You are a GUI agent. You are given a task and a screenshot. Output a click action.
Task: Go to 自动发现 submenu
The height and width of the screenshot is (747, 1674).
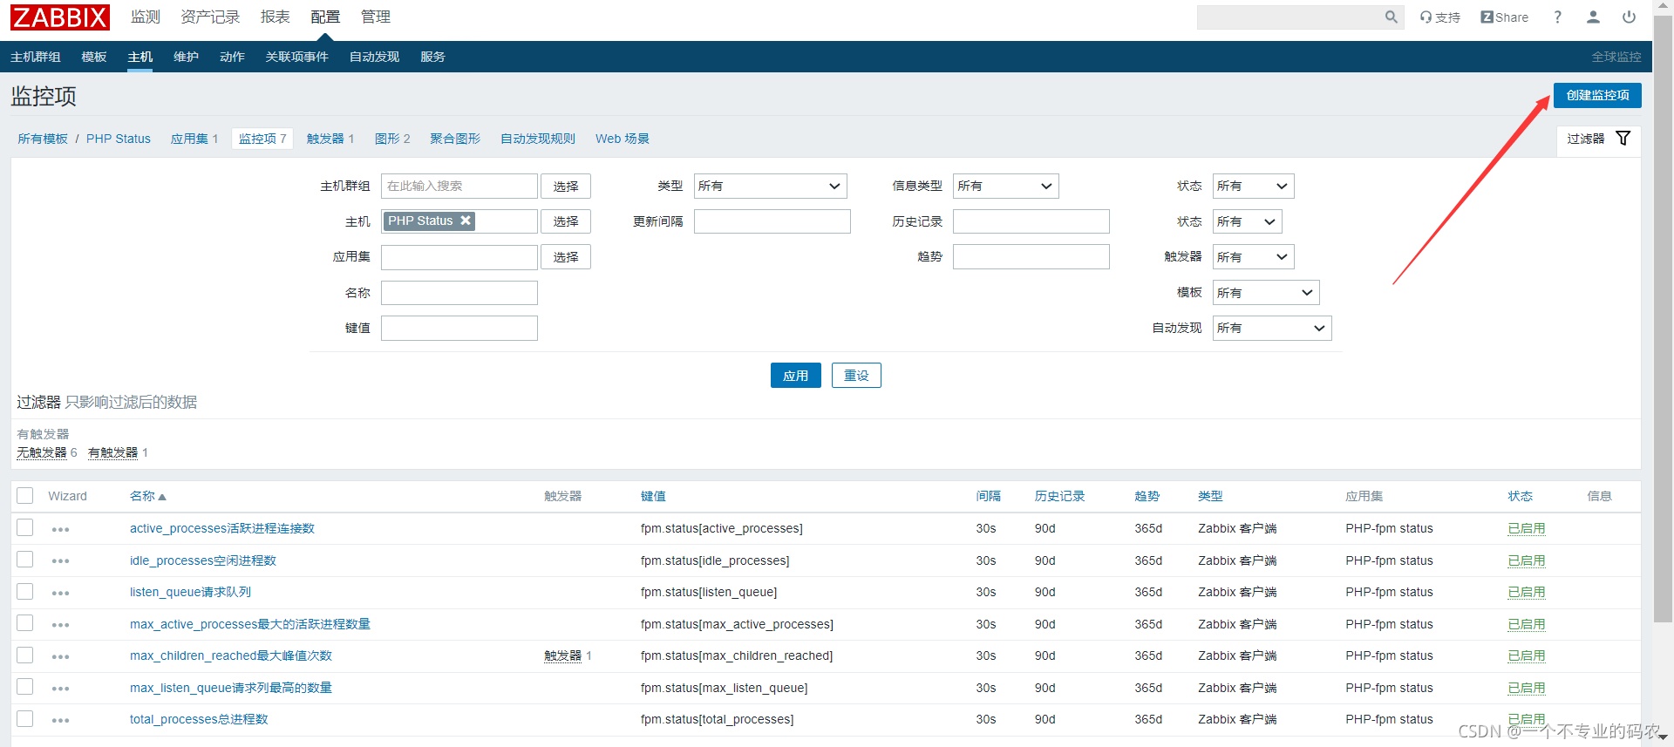point(374,57)
